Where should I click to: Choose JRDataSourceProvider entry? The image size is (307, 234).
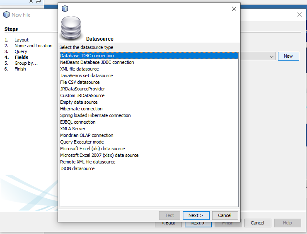pos(149,89)
